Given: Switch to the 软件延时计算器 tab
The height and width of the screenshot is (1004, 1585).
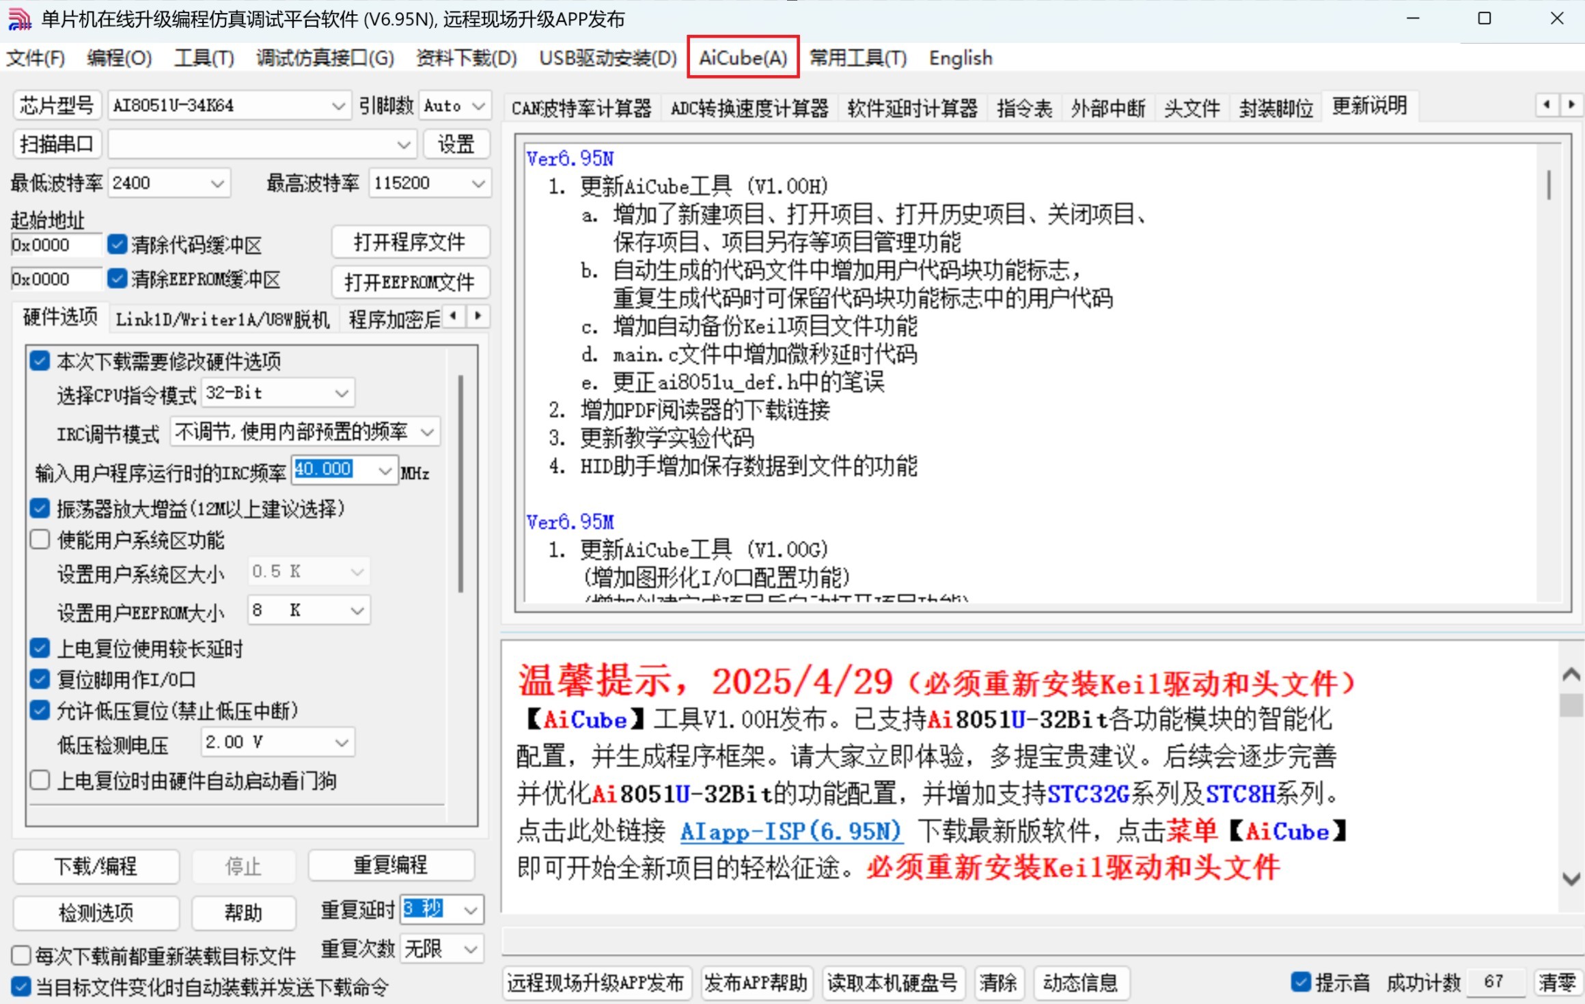Looking at the screenshot, I should tap(911, 108).
